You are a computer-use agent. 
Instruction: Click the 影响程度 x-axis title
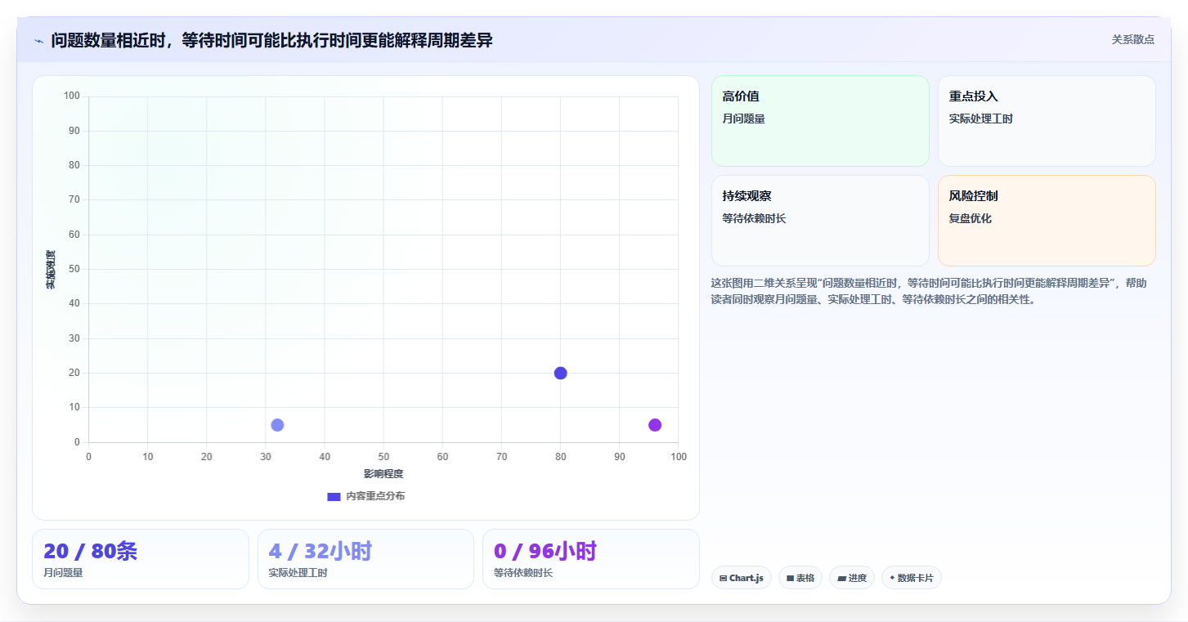[383, 474]
